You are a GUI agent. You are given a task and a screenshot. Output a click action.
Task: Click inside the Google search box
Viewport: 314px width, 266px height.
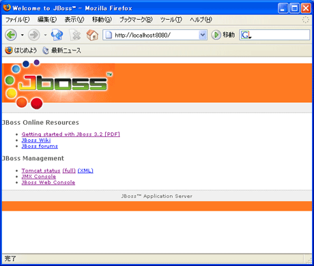(x=281, y=35)
